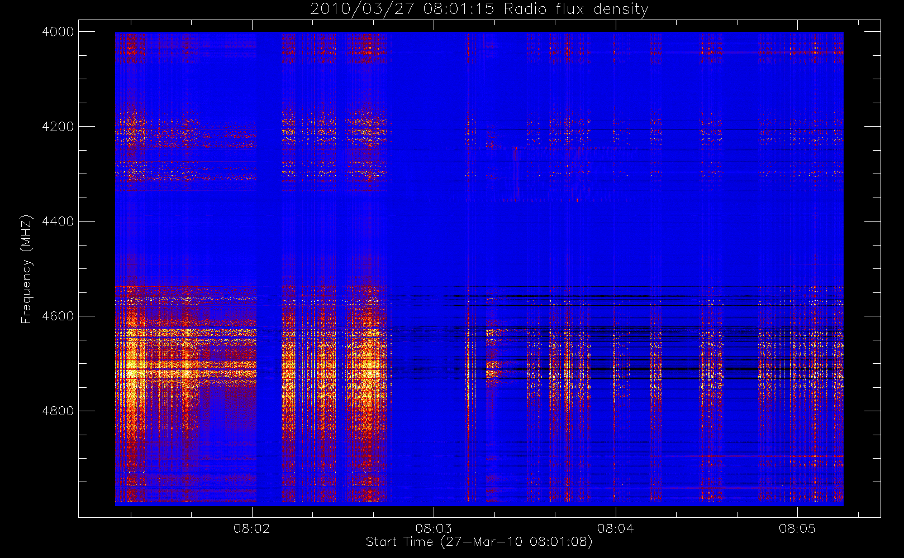The image size is (904, 558).
Task: Select the 4000 frequency axis label
Action: tap(58, 32)
